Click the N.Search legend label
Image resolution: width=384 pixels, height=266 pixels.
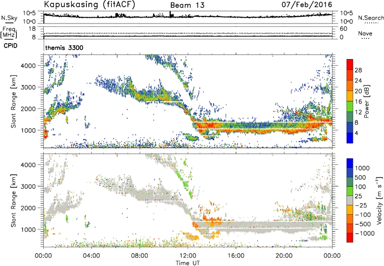tap(371, 18)
